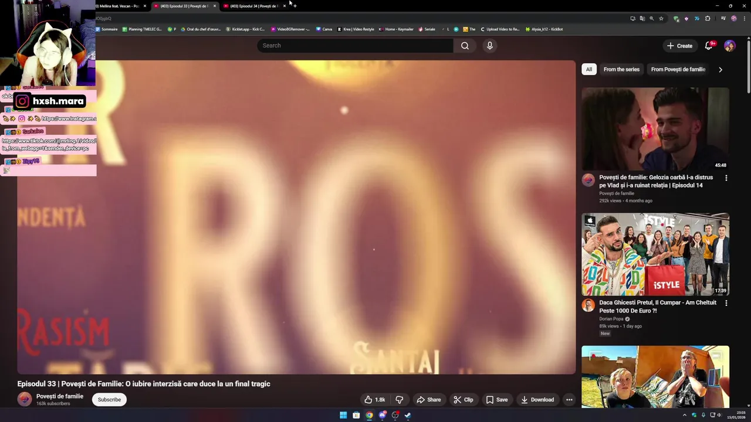Open Chrome extensions puzzle icon

pyautogui.click(x=708, y=18)
